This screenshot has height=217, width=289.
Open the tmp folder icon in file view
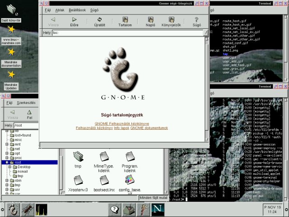click(78, 156)
